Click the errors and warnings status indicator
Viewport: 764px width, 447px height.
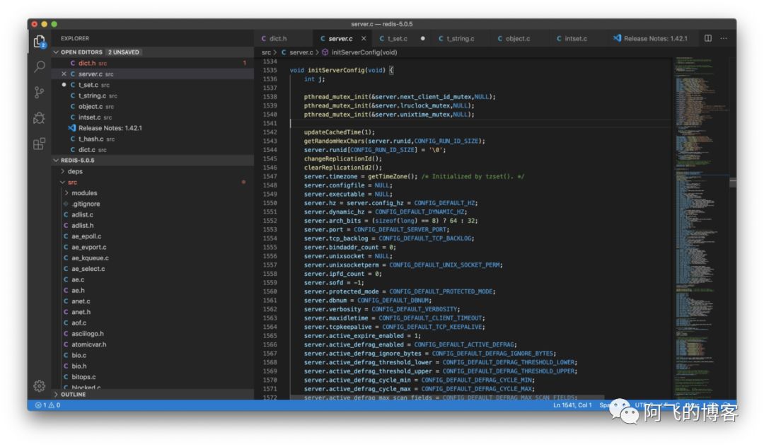coord(47,405)
